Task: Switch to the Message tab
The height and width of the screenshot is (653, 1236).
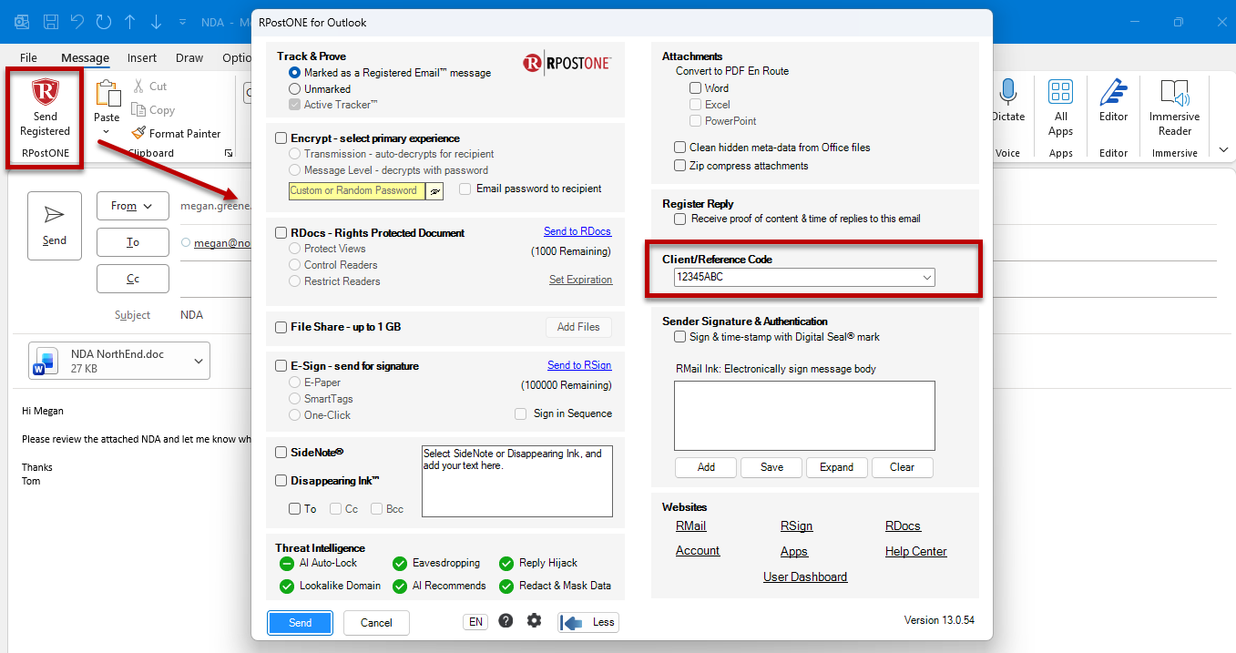Action: (x=85, y=57)
